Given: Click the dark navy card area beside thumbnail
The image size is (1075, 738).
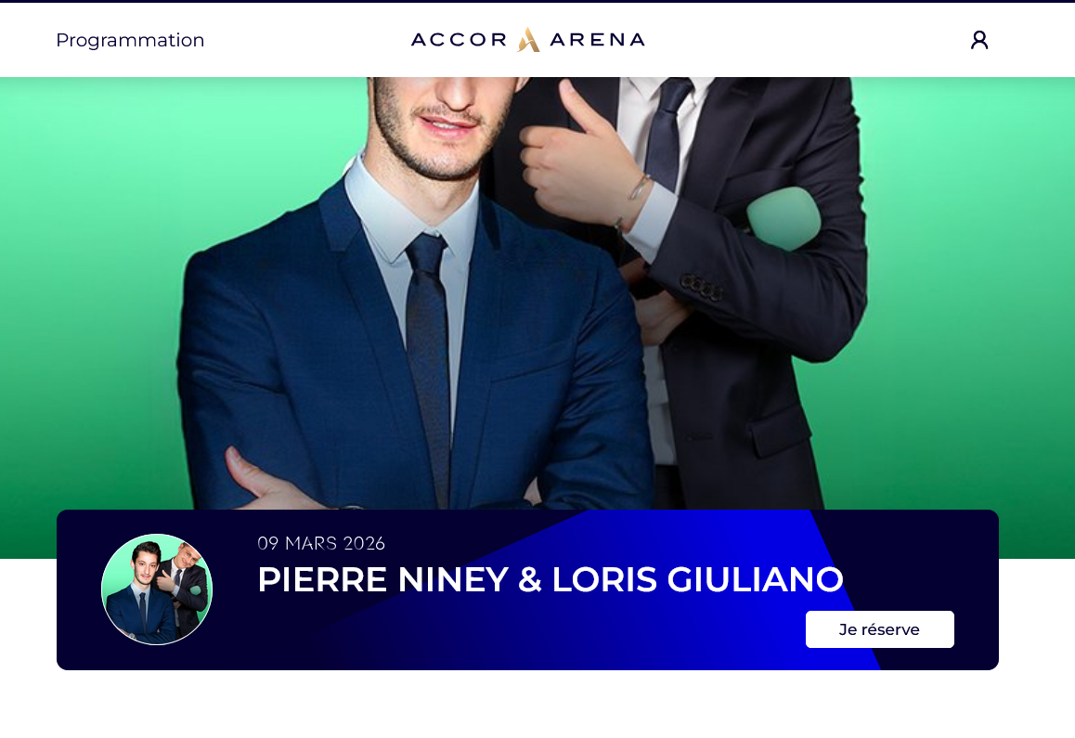Looking at the screenshot, I should [x=235, y=617].
